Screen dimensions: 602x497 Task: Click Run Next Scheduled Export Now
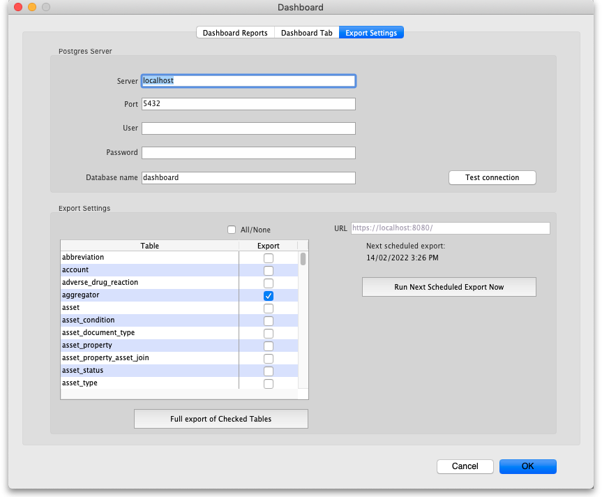449,287
